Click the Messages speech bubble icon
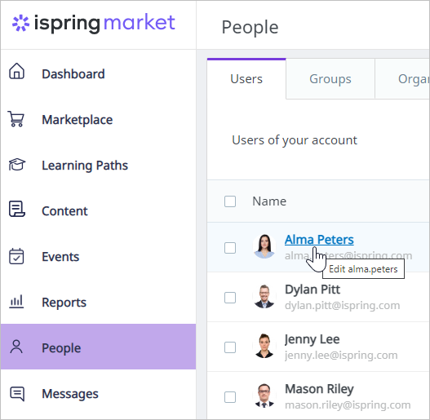The height and width of the screenshot is (420, 430). pos(17,394)
